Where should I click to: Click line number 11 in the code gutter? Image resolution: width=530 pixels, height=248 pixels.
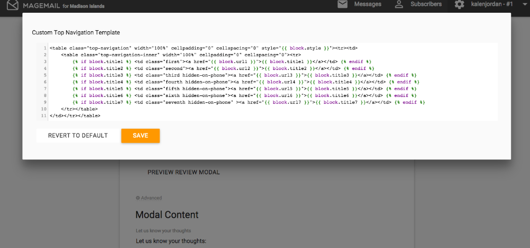pos(43,116)
